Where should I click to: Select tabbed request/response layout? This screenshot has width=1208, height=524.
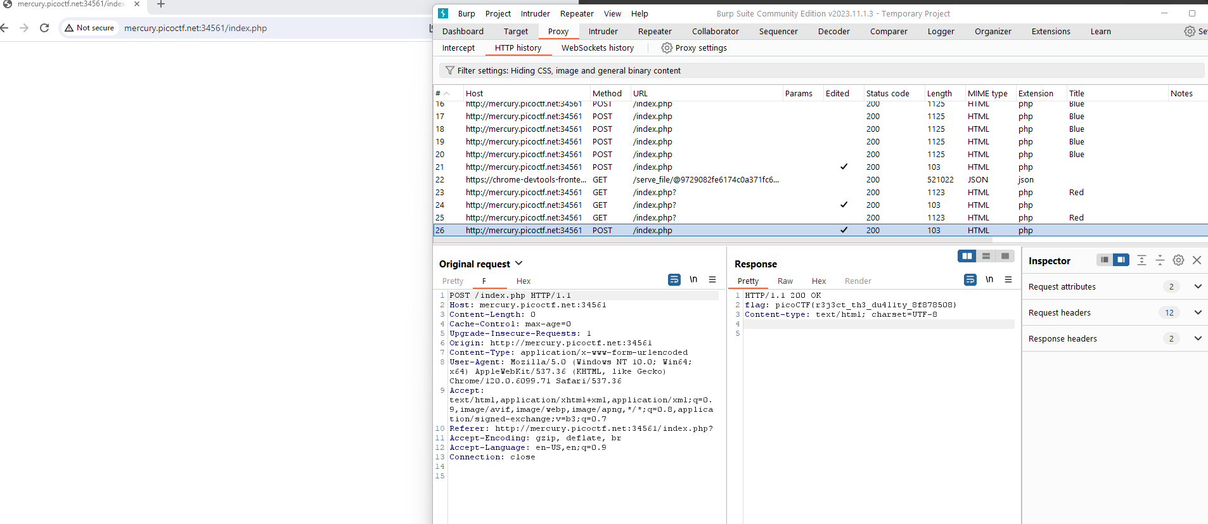(1005, 256)
